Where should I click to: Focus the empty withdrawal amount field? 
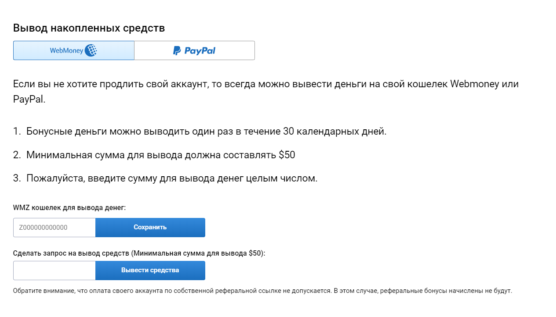(x=55, y=271)
